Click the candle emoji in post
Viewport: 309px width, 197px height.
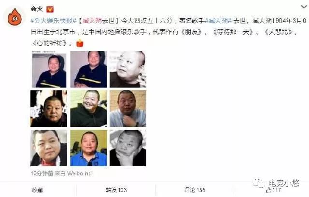80,43
